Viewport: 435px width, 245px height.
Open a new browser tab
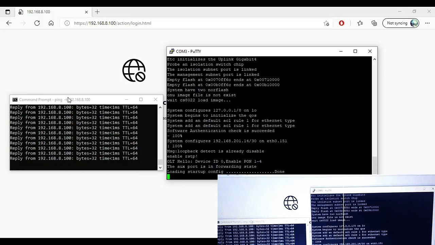(97, 12)
